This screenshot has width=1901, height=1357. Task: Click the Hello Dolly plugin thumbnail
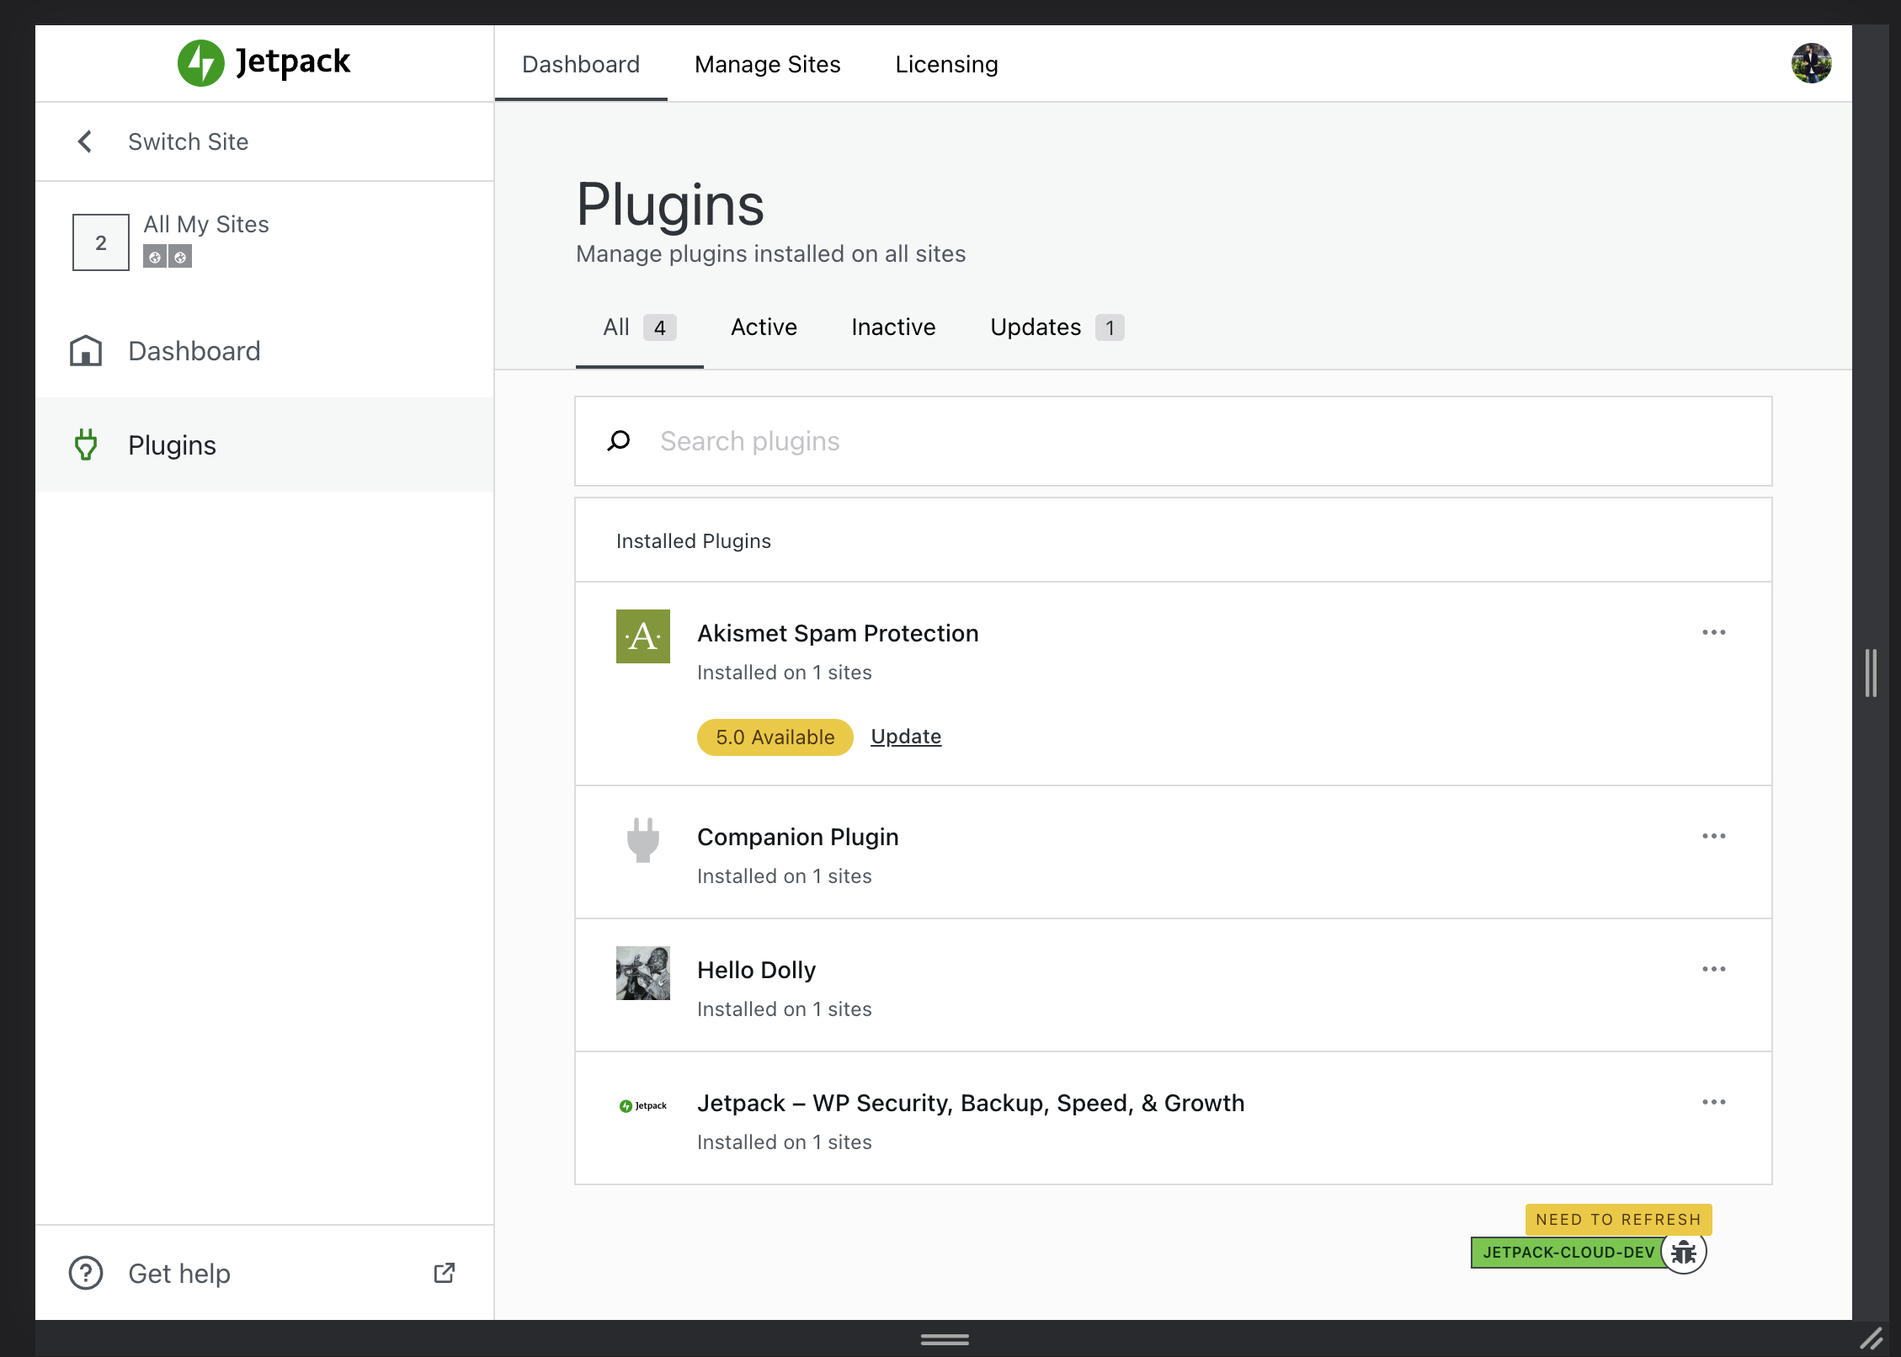point(642,973)
